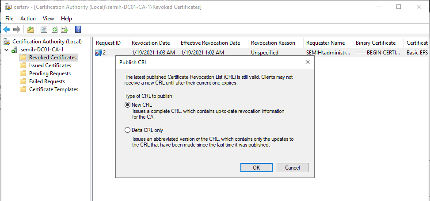Confirm the Publish CRL dialog with OK
Image resolution: width=430 pixels, height=201 pixels.
coord(256,168)
